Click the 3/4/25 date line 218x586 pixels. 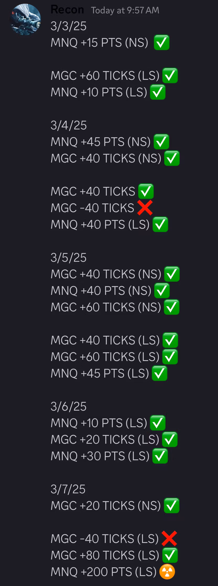[x=69, y=125]
